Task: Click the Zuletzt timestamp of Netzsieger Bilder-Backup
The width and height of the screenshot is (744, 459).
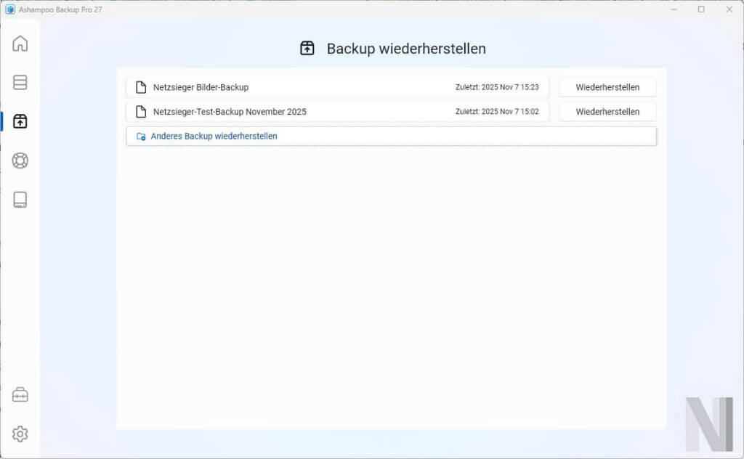Action: coord(498,86)
